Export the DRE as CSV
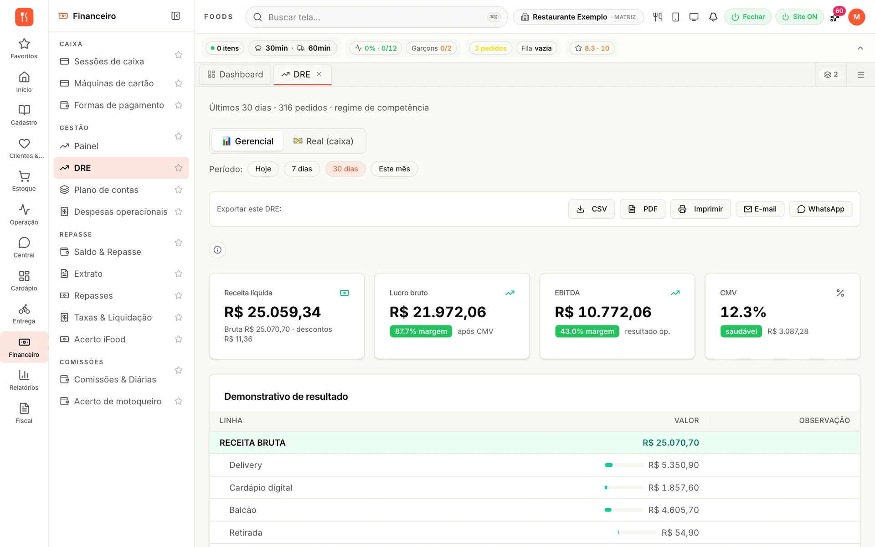This screenshot has height=547, width=875. point(591,209)
